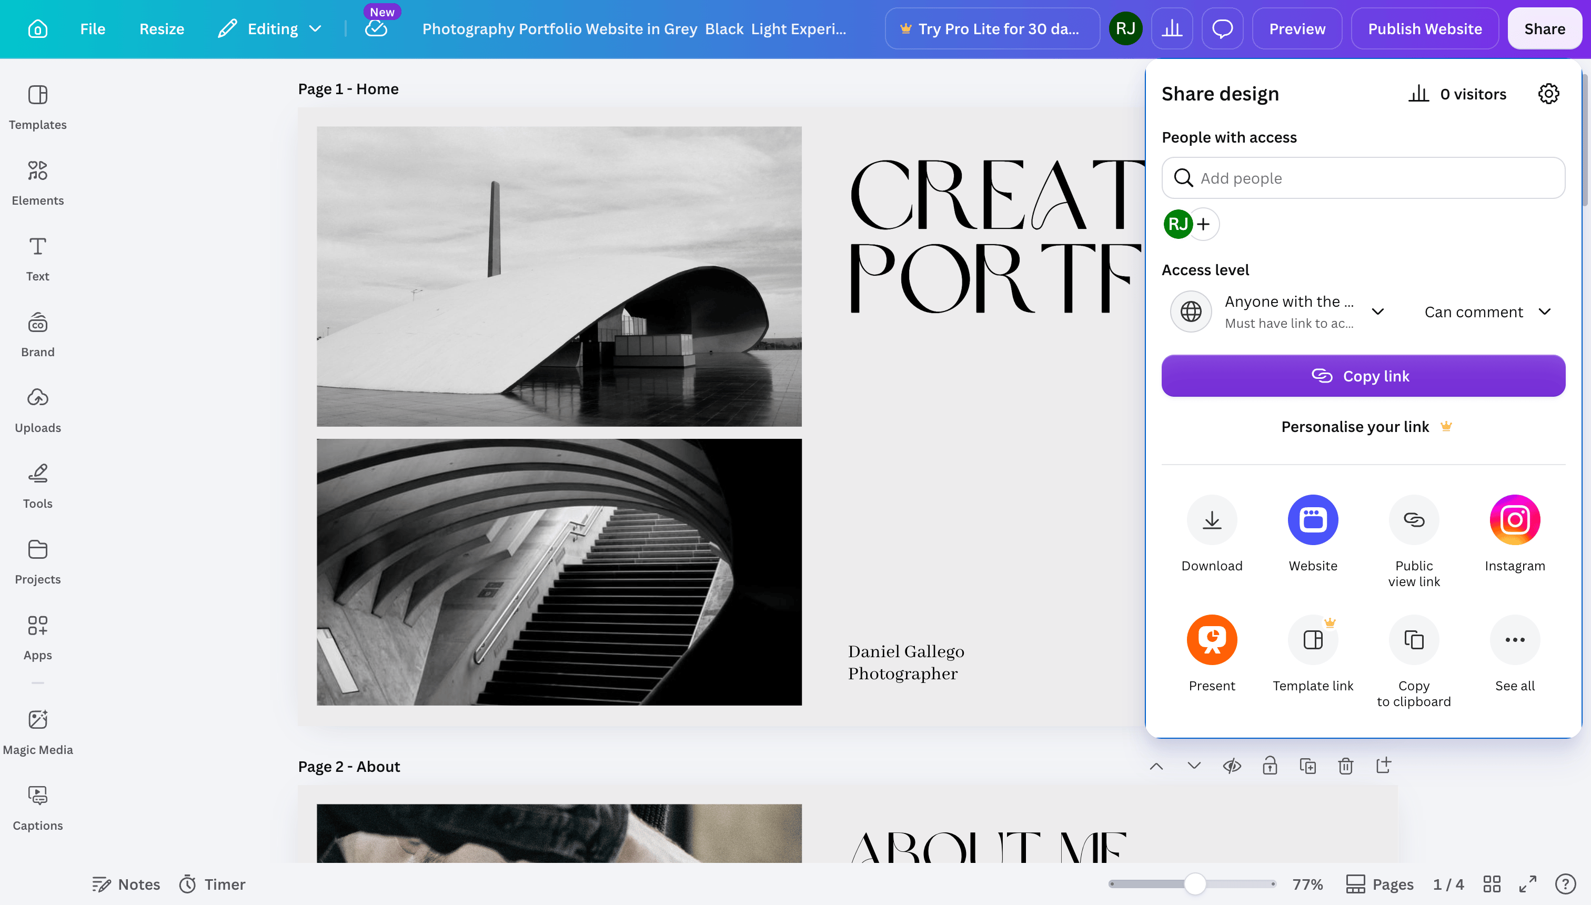Duplicate Page 2

(x=1307, y=766)
